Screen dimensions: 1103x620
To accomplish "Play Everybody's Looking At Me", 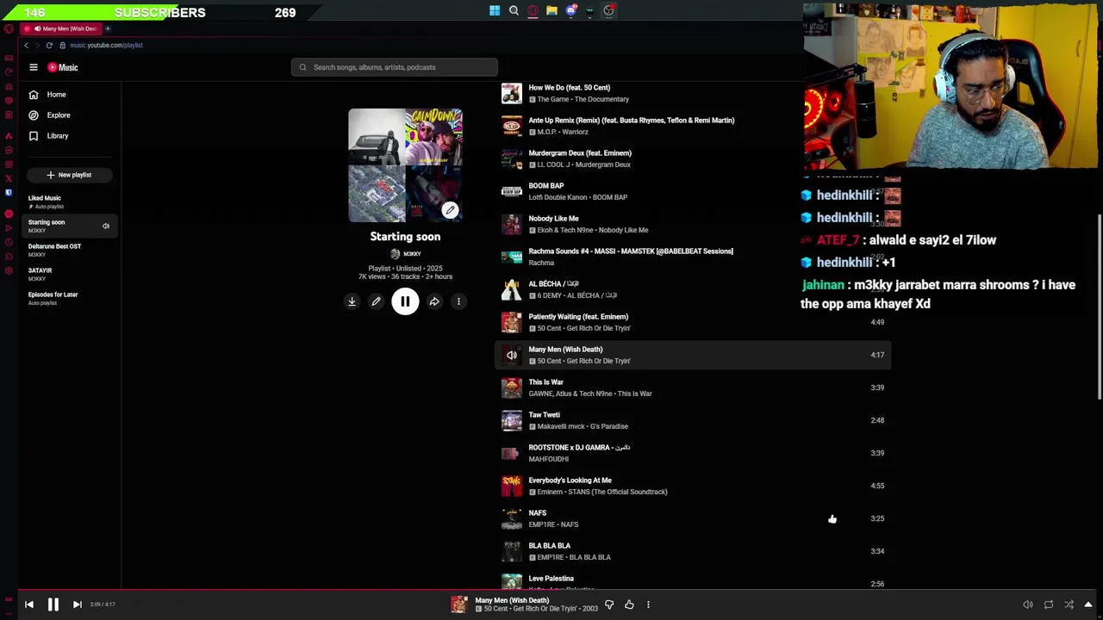I will point(512,486).
